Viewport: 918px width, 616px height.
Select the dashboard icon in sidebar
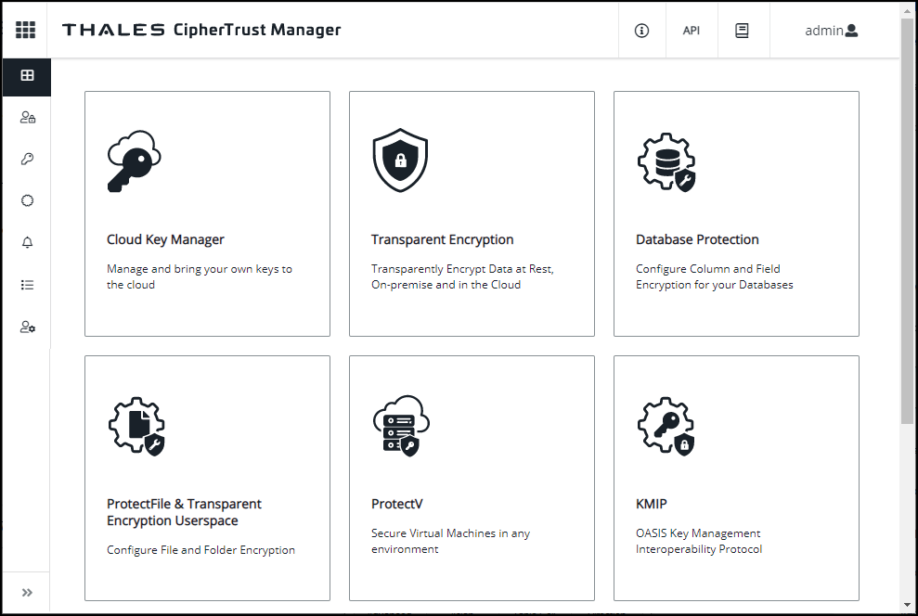[27, 75]
